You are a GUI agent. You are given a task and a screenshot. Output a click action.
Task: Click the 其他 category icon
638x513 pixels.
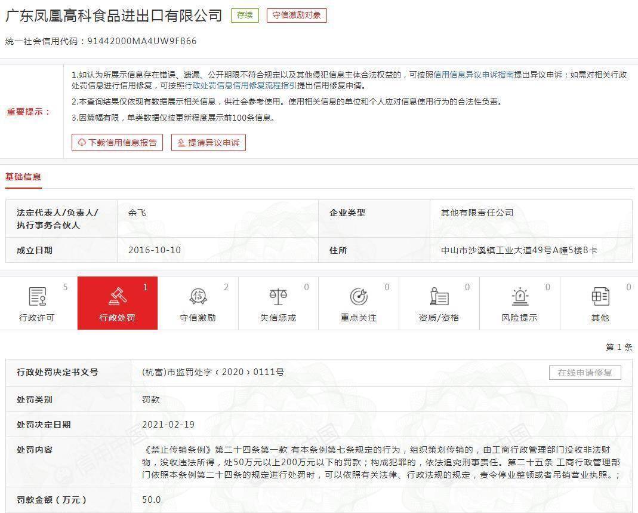(x=600, y=296)
